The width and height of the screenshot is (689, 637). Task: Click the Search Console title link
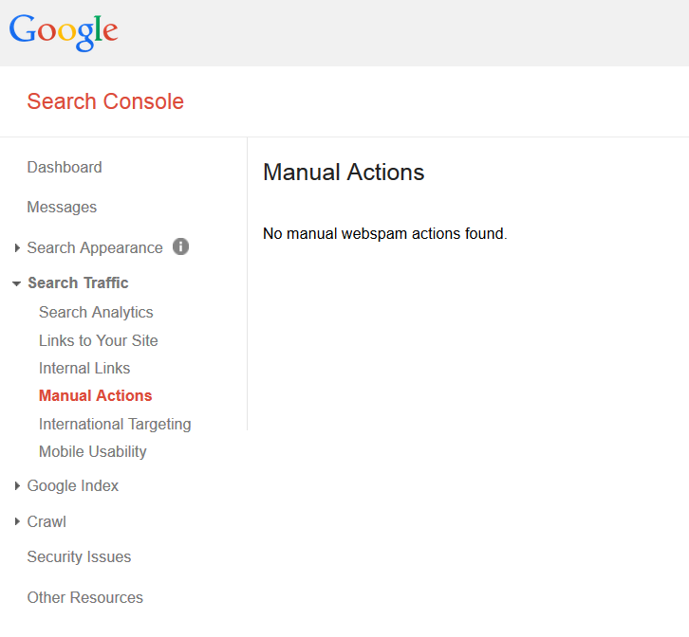pyautogui.click(x=105, y=101)
